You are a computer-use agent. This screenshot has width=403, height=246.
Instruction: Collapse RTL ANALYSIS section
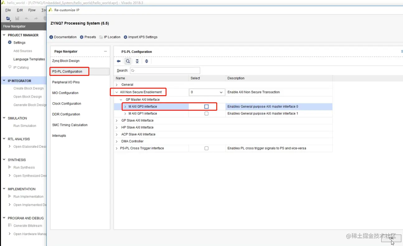(x=4, y=139)
